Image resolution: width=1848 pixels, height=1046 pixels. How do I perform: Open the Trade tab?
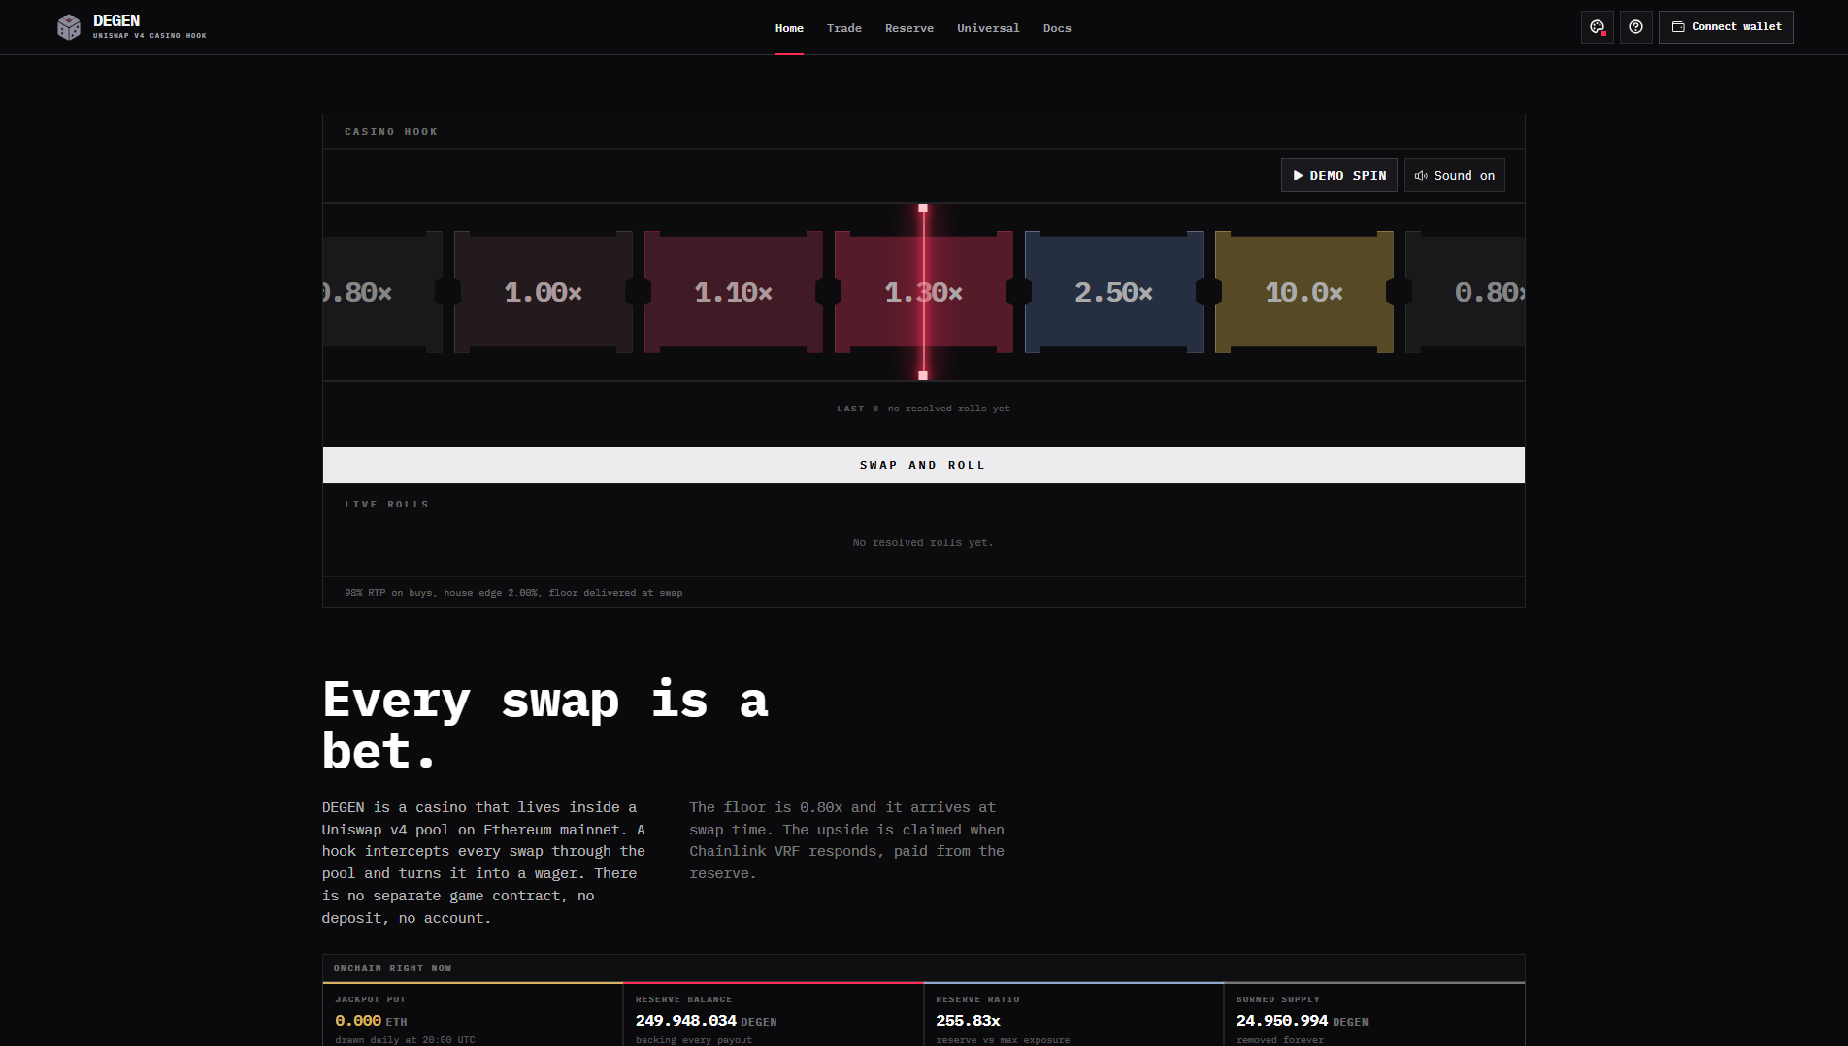click(x=843, y=28)
